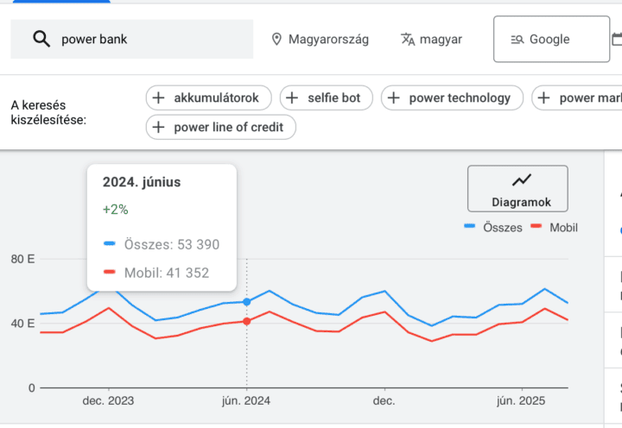The image size is (622, 428).
Task: Click the location pin icon for Magyarország
Action: (x=276, y=39)
